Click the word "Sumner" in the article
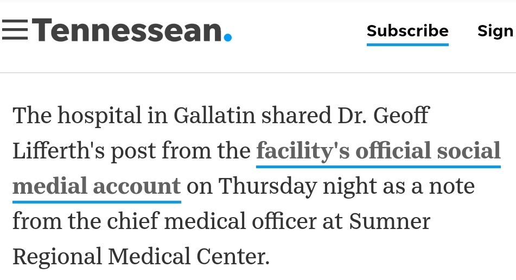Viewport: 516px width, 280px height. click(x=390, y=221)
